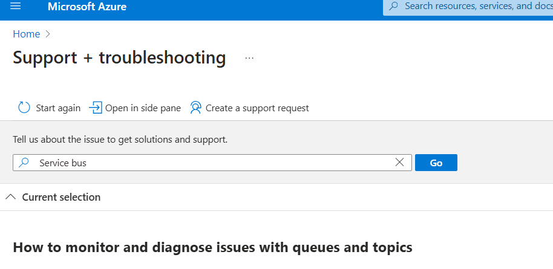Select Start again label text
The height and width of the screenshot is (269, 553).
pos(58,108)
